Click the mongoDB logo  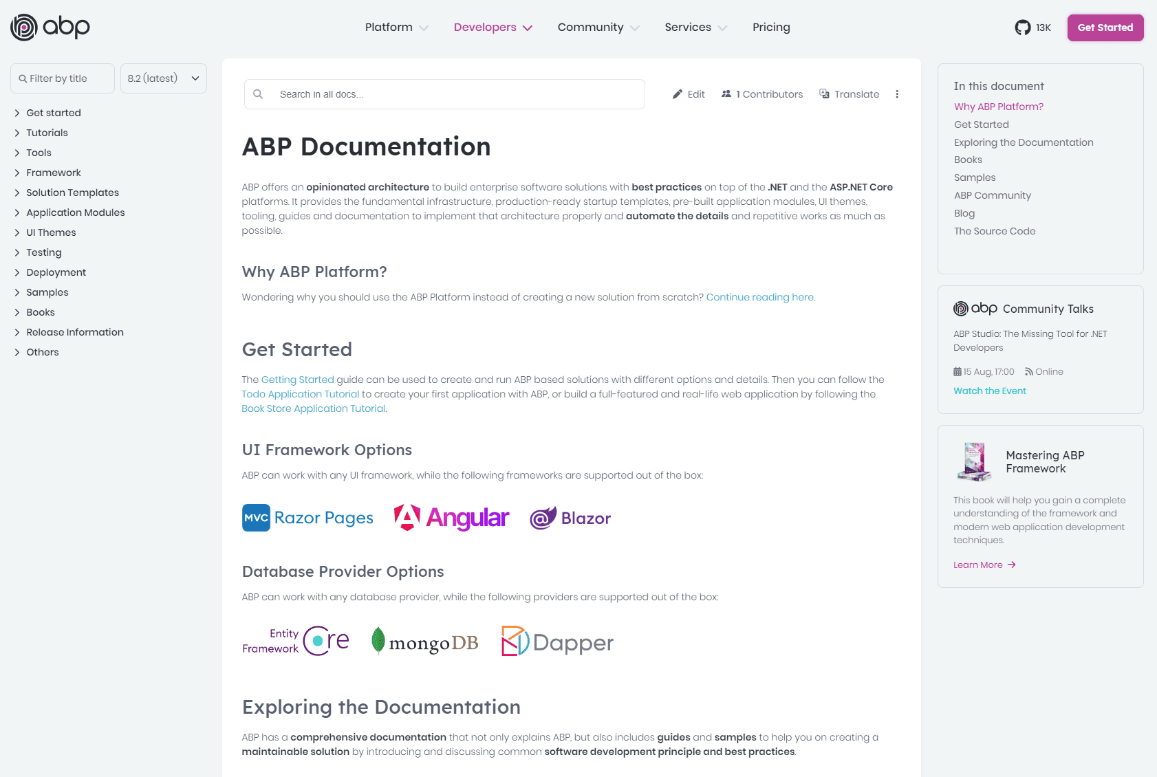pyautogui.click(x=424, y=642)
